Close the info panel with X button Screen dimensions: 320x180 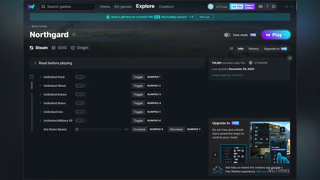tap(290, 58)
